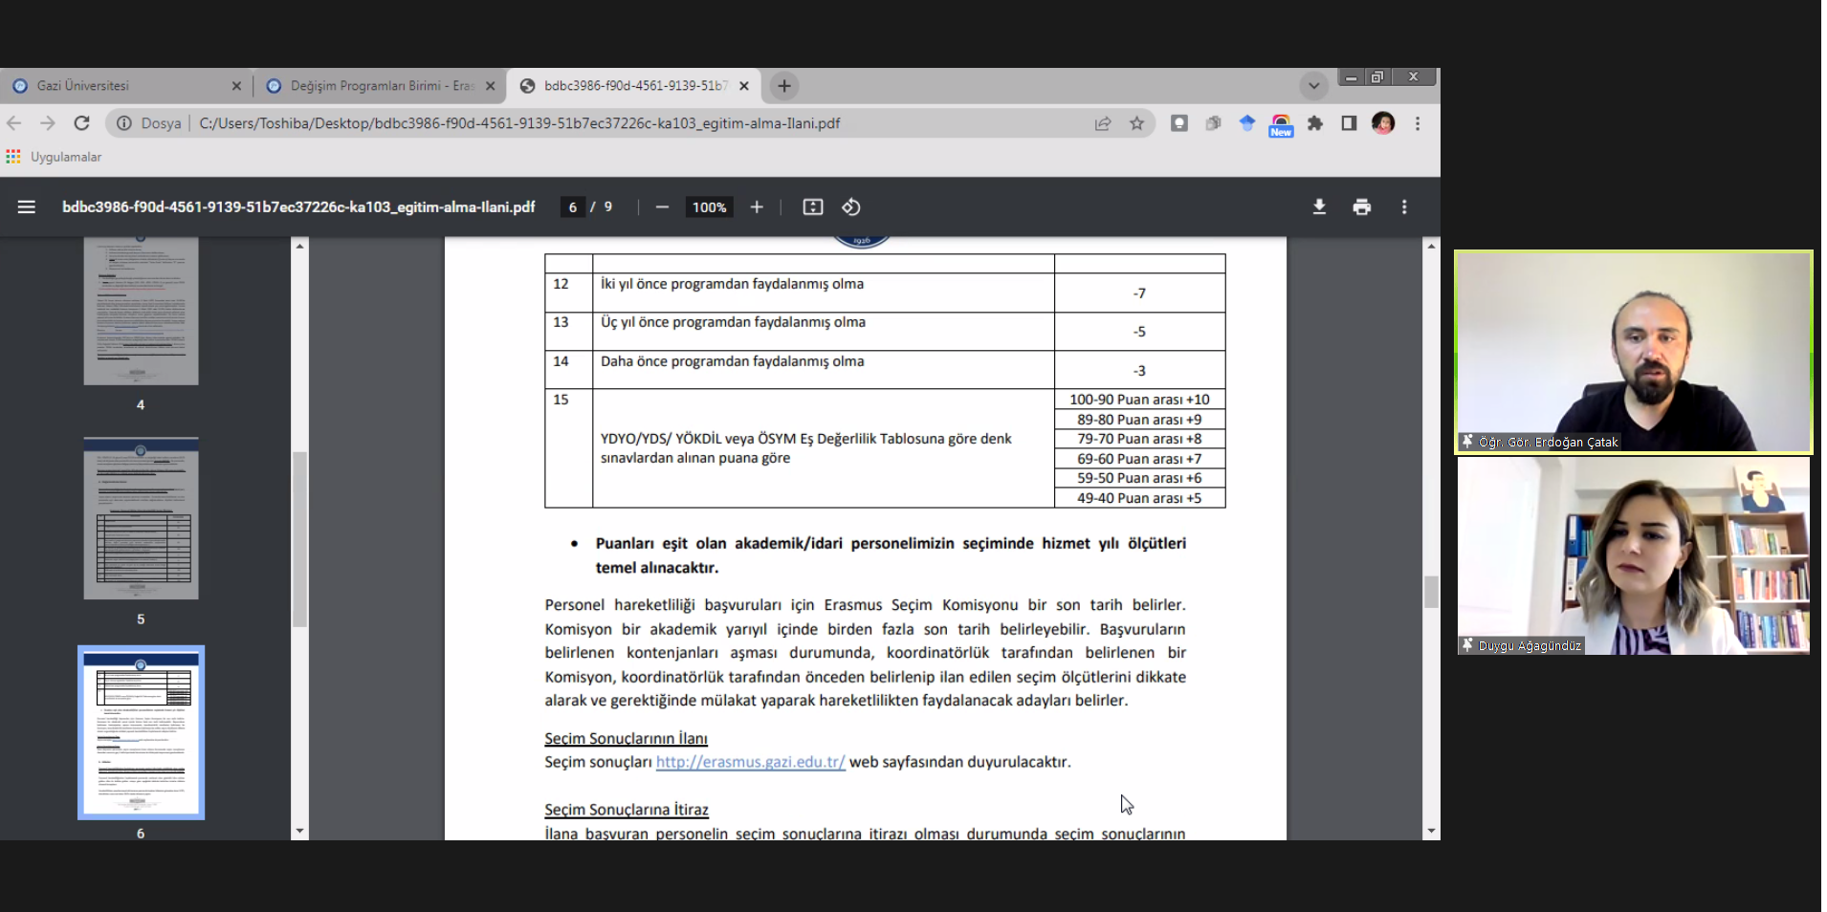Open the PDF sidebar hamburger menu
Screen dimensions: 1827x912
27,207
